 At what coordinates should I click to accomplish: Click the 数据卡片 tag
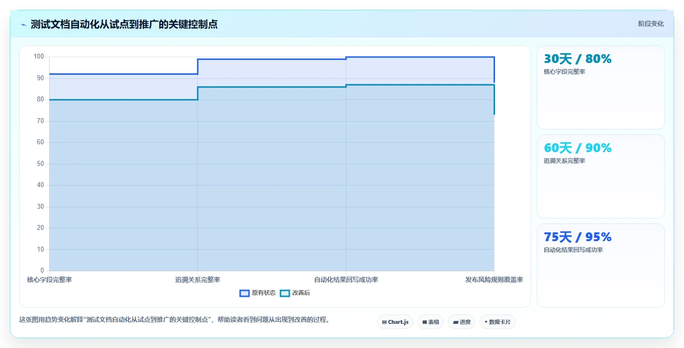pyautogui.click(x=497, y=322)
